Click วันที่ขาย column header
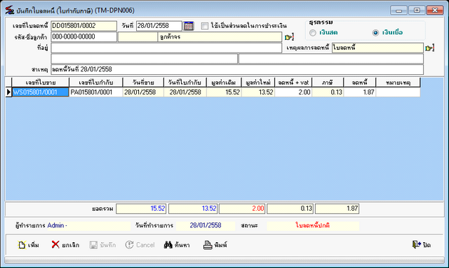Screen dimensions: 449x268 click(143, 83)
